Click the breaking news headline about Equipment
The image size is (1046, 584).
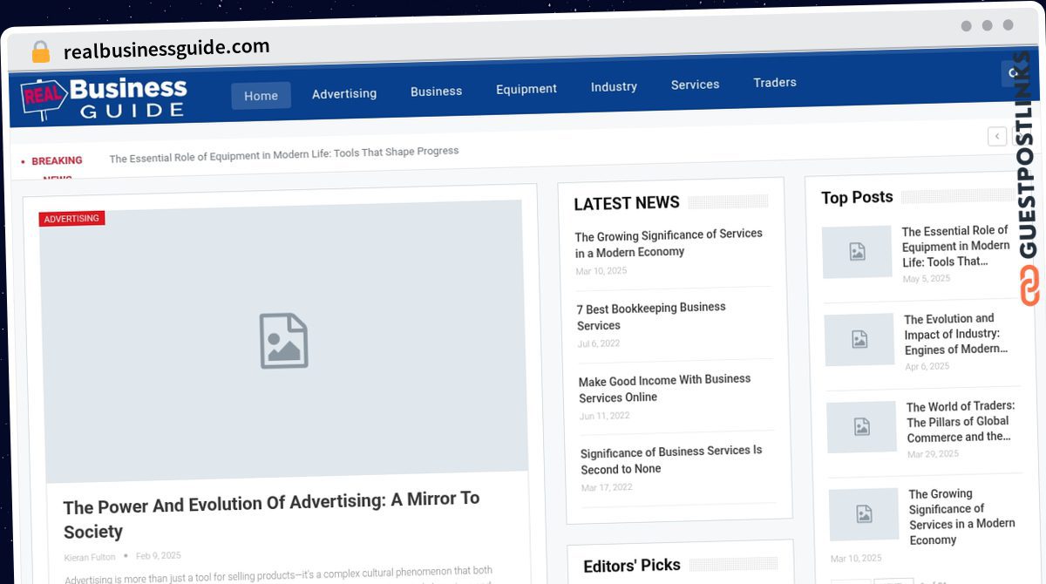pos(283,153)
